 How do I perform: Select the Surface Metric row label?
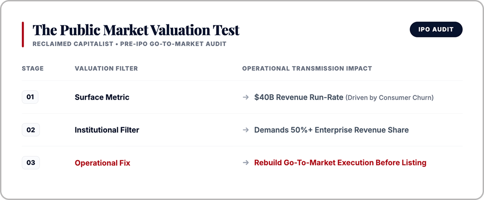point(102,97)
